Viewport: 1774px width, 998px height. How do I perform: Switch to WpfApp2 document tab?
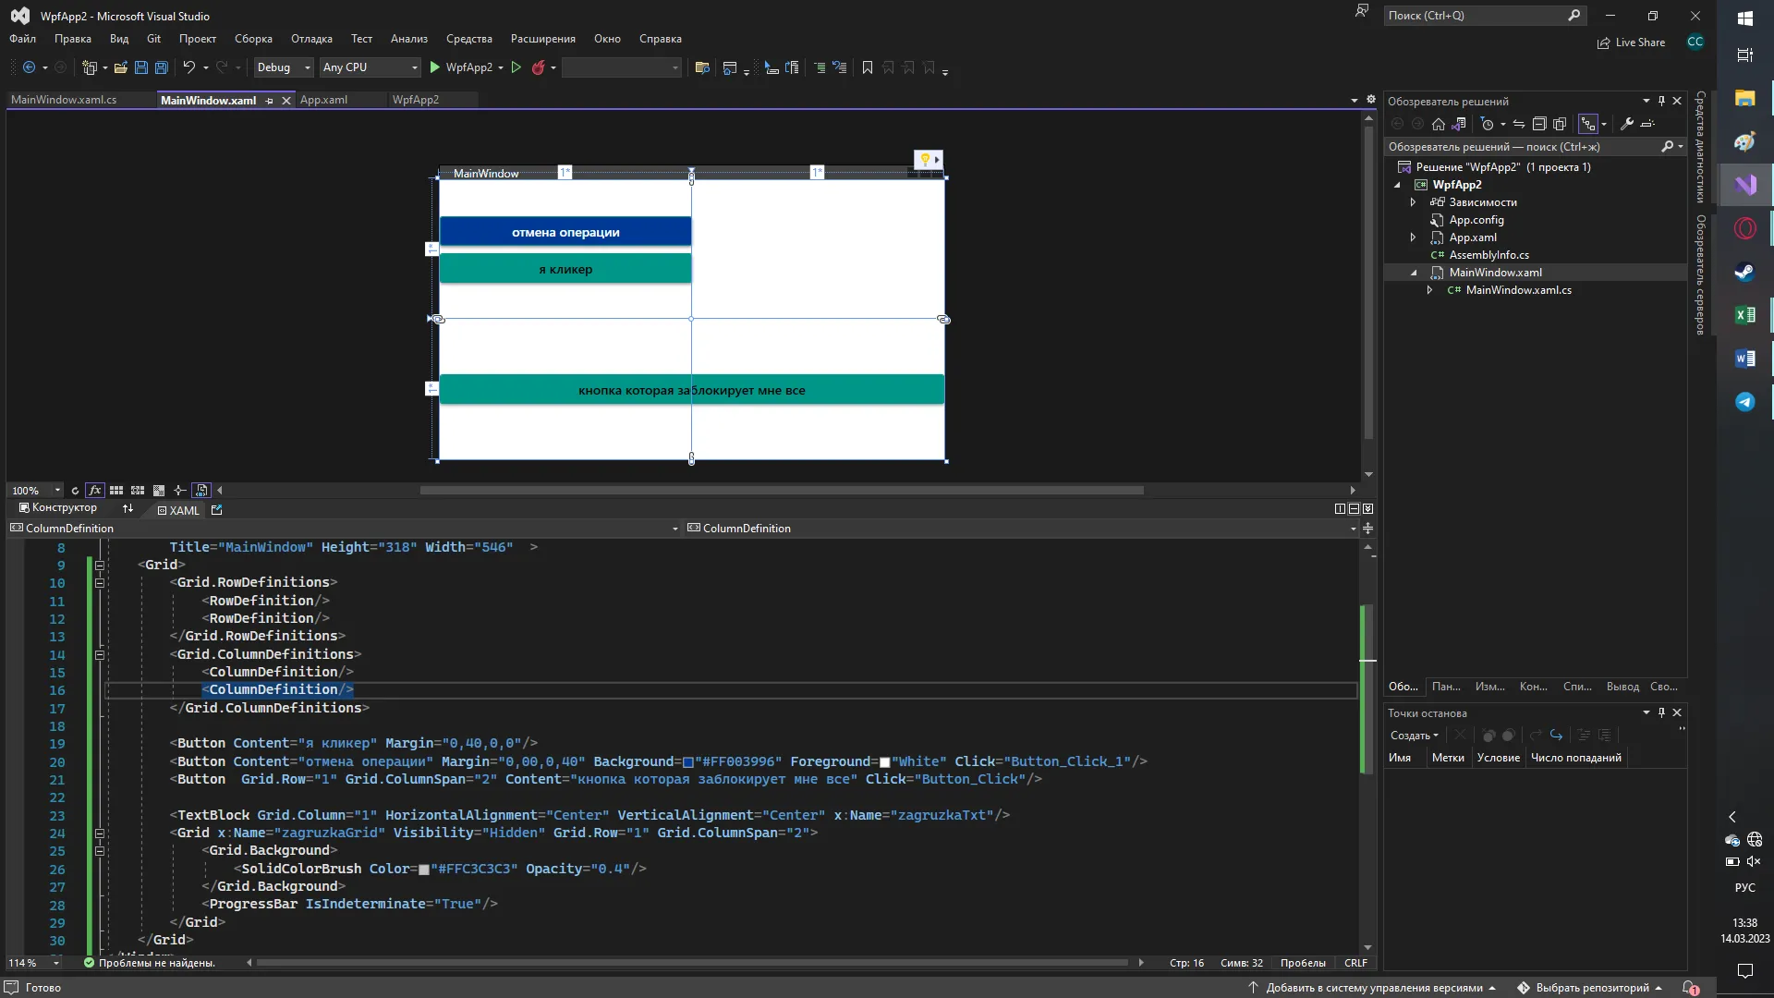(416, 100)
